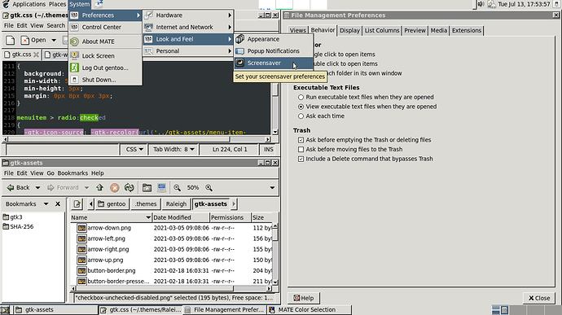Choose Shut Down from System menu
The image size is (562, 315).
click(105, 80)
